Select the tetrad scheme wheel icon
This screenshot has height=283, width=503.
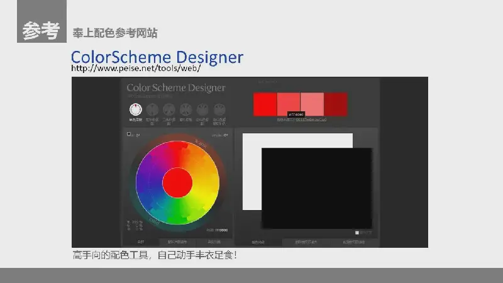click(x=185, y=109)
